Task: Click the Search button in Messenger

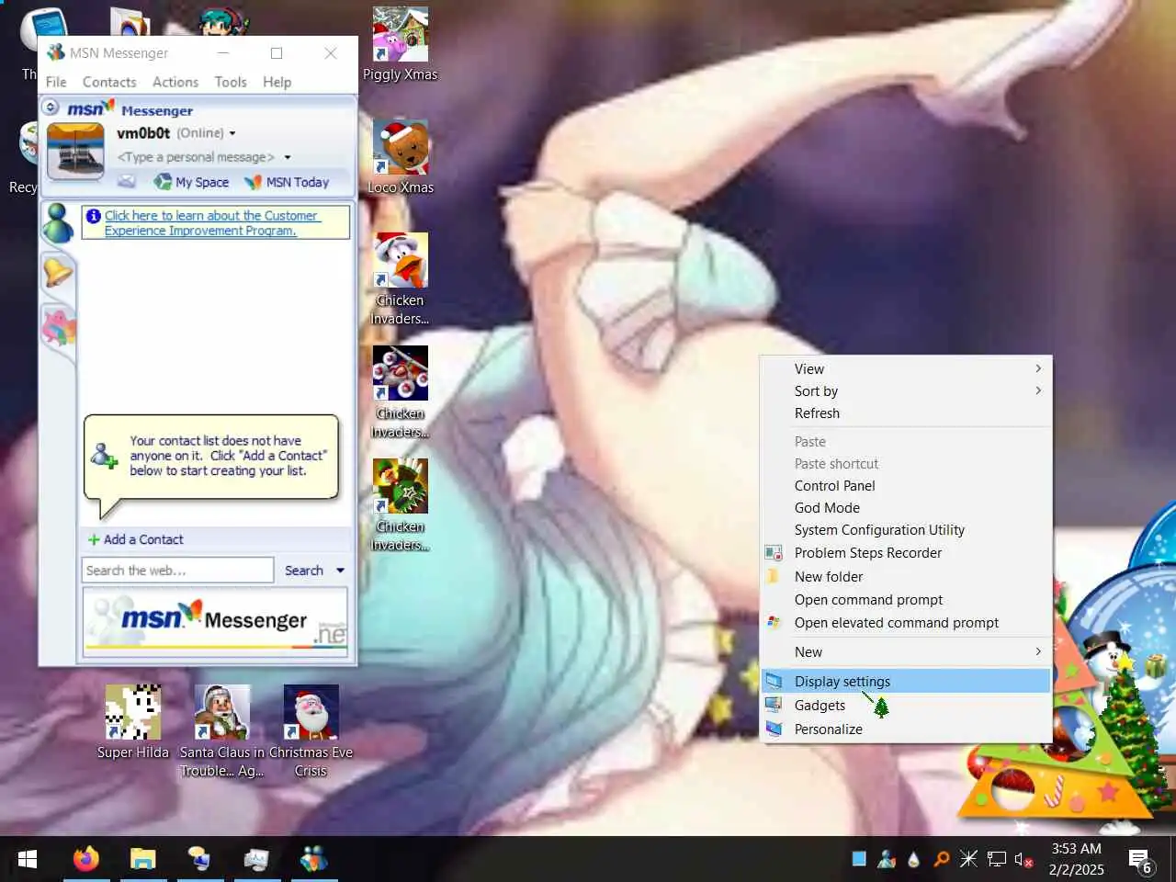Action: [303, 571]
